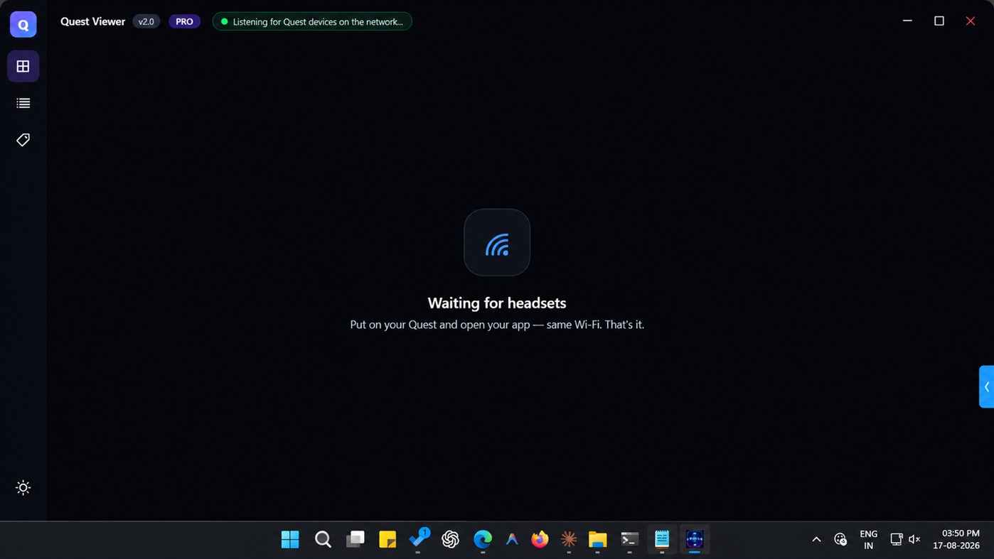The width and height of the screenshot is (994, 559).
Task: Click the Listening for Quest devices status pill
Action: pyautogui.click(x=312, y=21)
